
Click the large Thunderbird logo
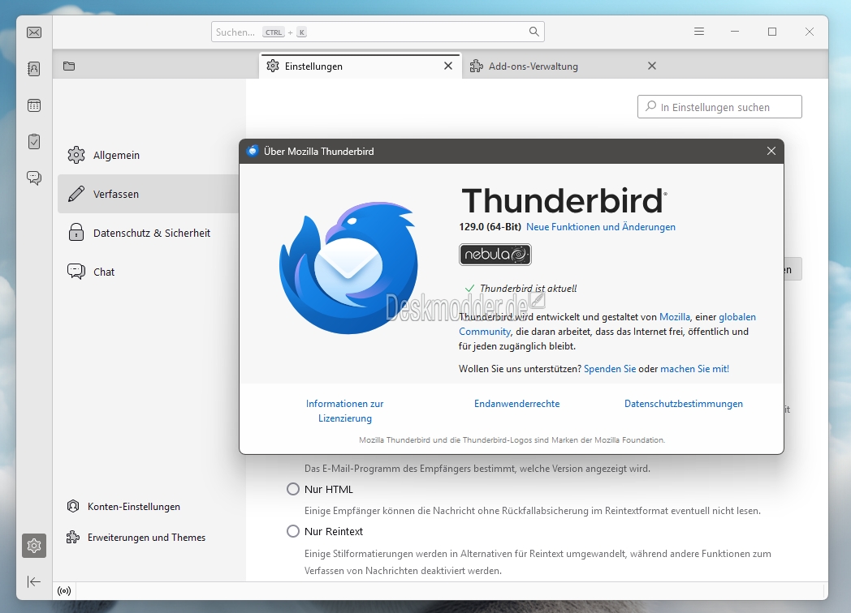(x=348, y=268)
